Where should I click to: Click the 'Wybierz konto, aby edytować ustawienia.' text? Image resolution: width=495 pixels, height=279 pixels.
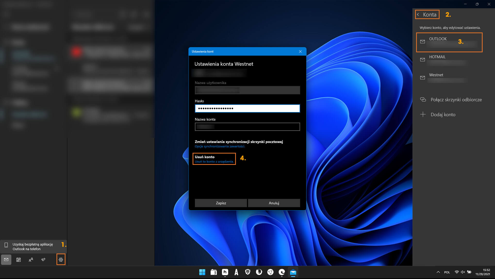click(x=450, y=28)
